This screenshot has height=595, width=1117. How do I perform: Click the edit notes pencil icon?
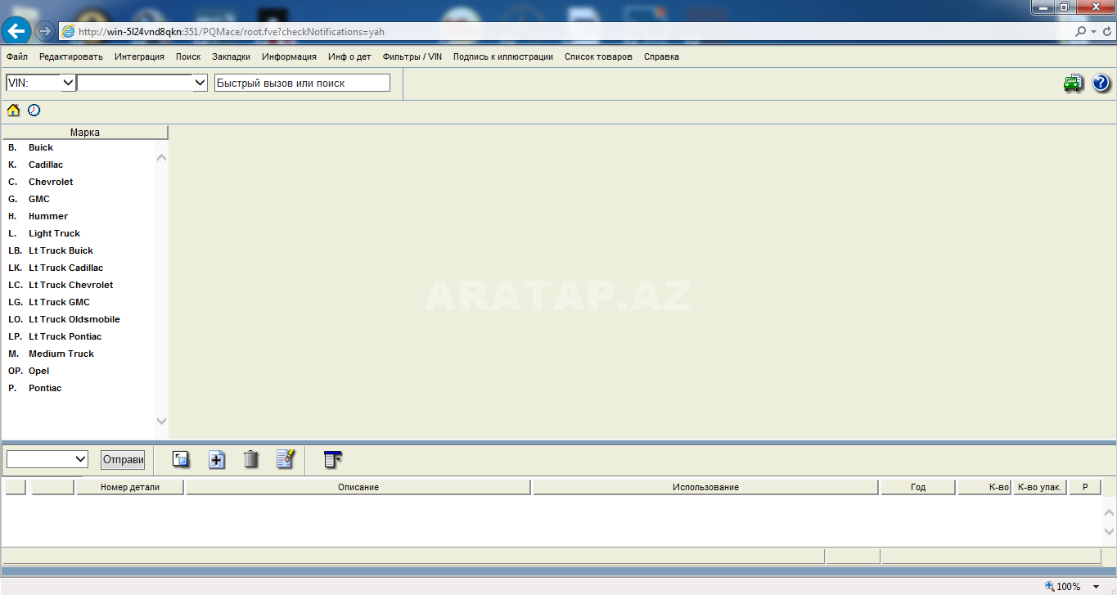click(286, 459)
